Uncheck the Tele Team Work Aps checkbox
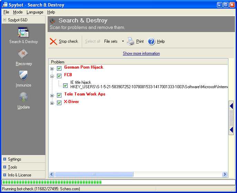 click(x=59, y=95)
